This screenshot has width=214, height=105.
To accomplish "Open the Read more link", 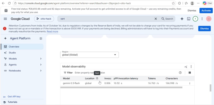I will 52,31.
